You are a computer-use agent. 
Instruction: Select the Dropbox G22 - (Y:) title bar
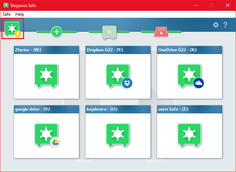click(x=118, y=50)
